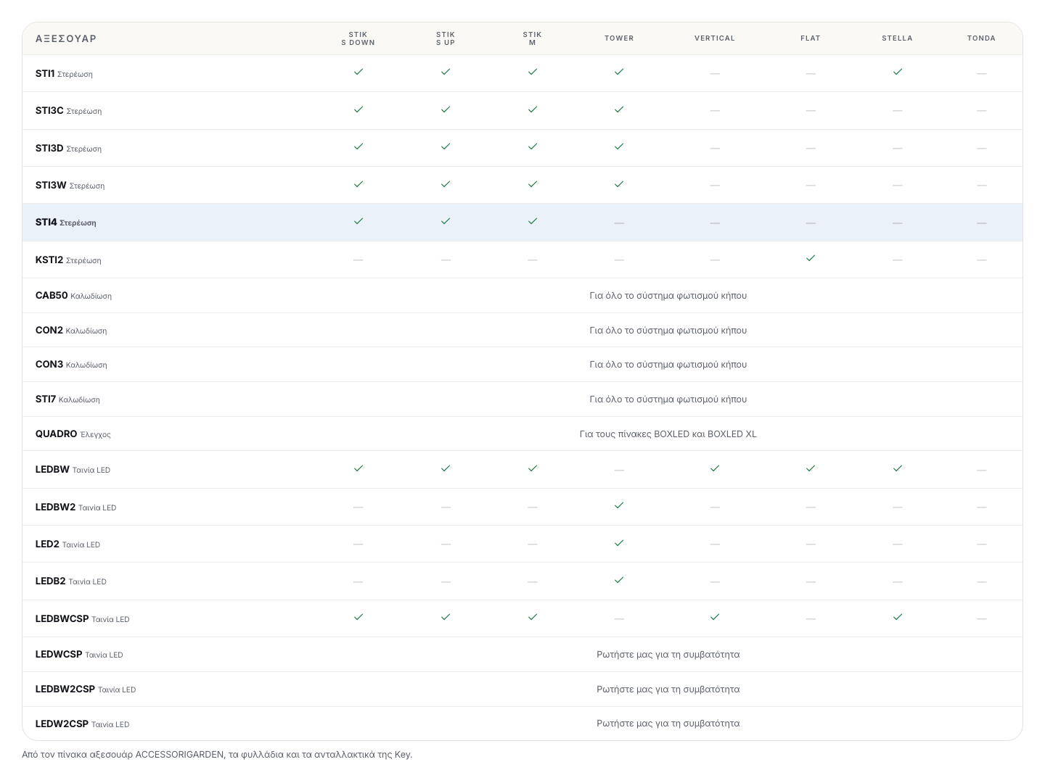Select the STIK M column header
The image size is (1045, 783).
coord(533,38)
